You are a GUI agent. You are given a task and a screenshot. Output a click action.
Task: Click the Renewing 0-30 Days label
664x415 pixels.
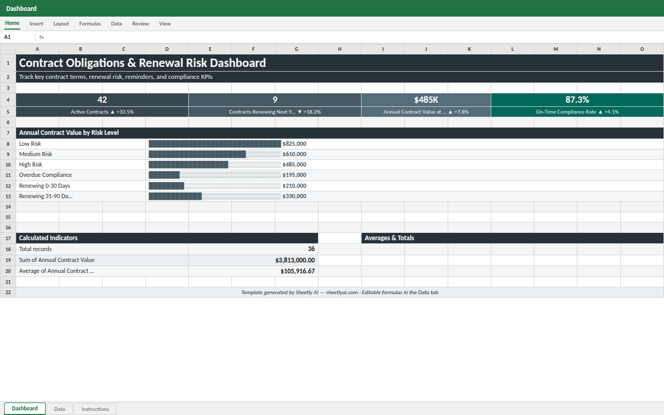coord(81,186)
